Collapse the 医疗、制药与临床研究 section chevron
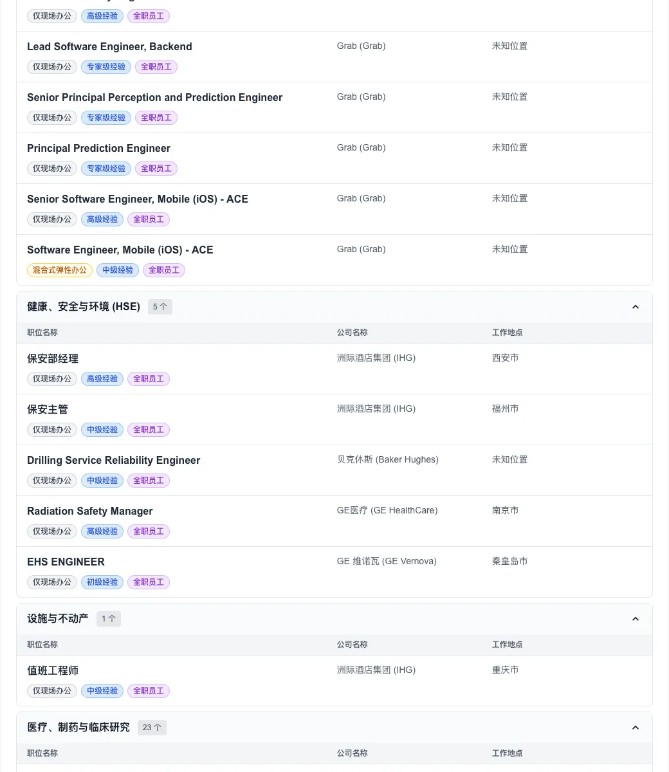 click(x=635, y=728)
